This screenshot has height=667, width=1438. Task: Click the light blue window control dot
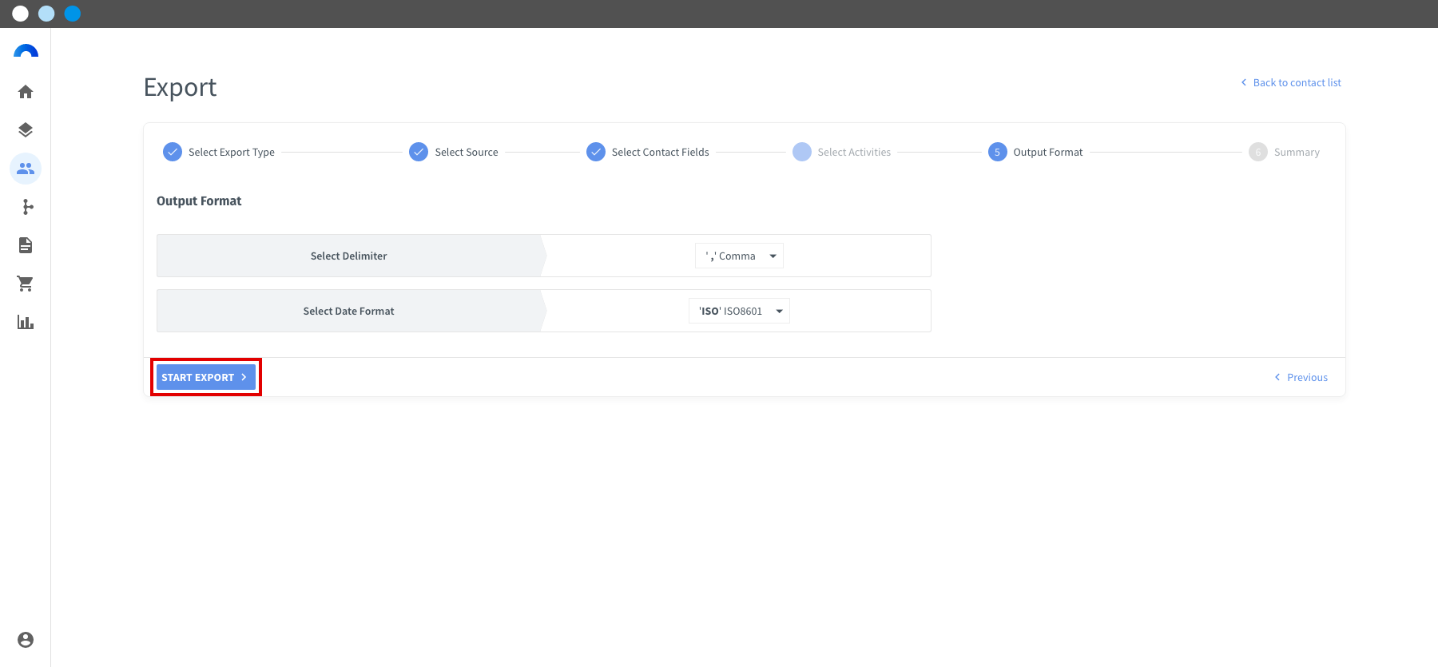46,14
